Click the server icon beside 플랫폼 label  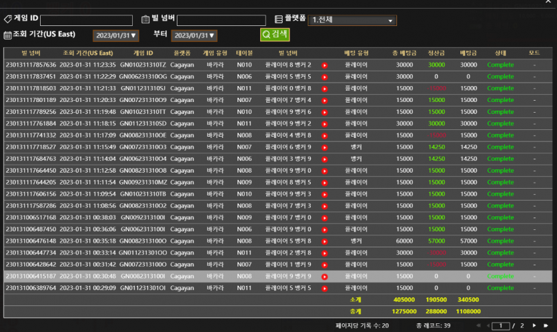pyautogui.click(x=279, y=19)
